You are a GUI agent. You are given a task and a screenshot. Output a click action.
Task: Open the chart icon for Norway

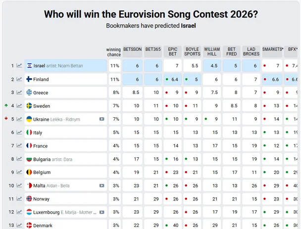[x=19, y=199]
